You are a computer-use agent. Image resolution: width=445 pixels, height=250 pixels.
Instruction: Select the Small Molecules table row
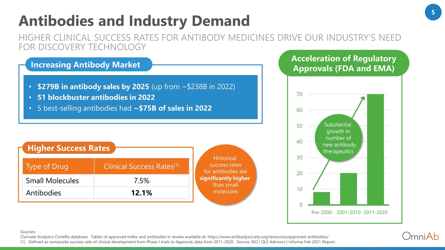click(x=106, y=181)
